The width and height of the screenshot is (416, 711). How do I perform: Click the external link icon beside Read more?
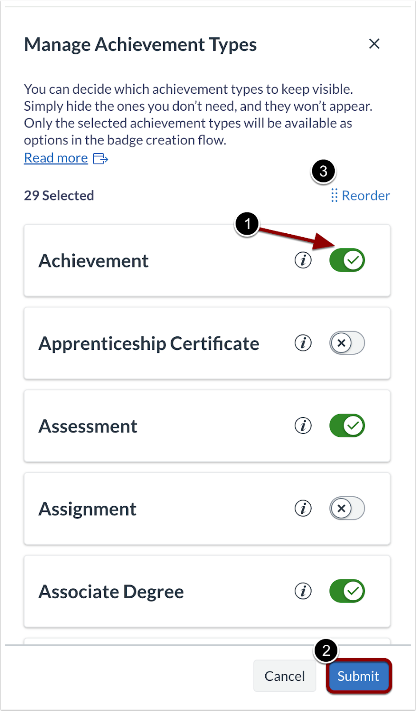point(100,158)
